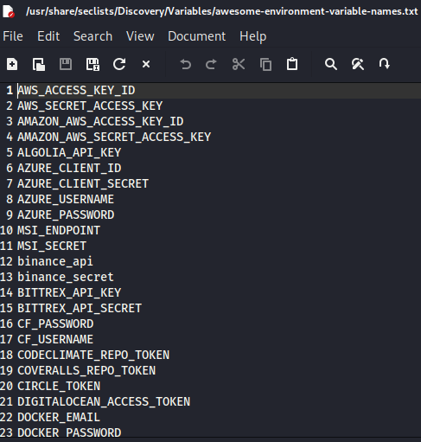Click the Save As toolbar icon
This screenshot has width=421, height=442.
pyautogui.click(x=92, y=64)
